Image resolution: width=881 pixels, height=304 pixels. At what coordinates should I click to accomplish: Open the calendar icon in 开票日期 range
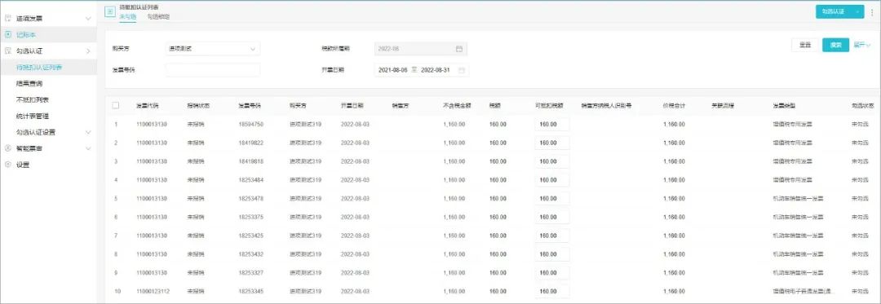click(462, 70)
